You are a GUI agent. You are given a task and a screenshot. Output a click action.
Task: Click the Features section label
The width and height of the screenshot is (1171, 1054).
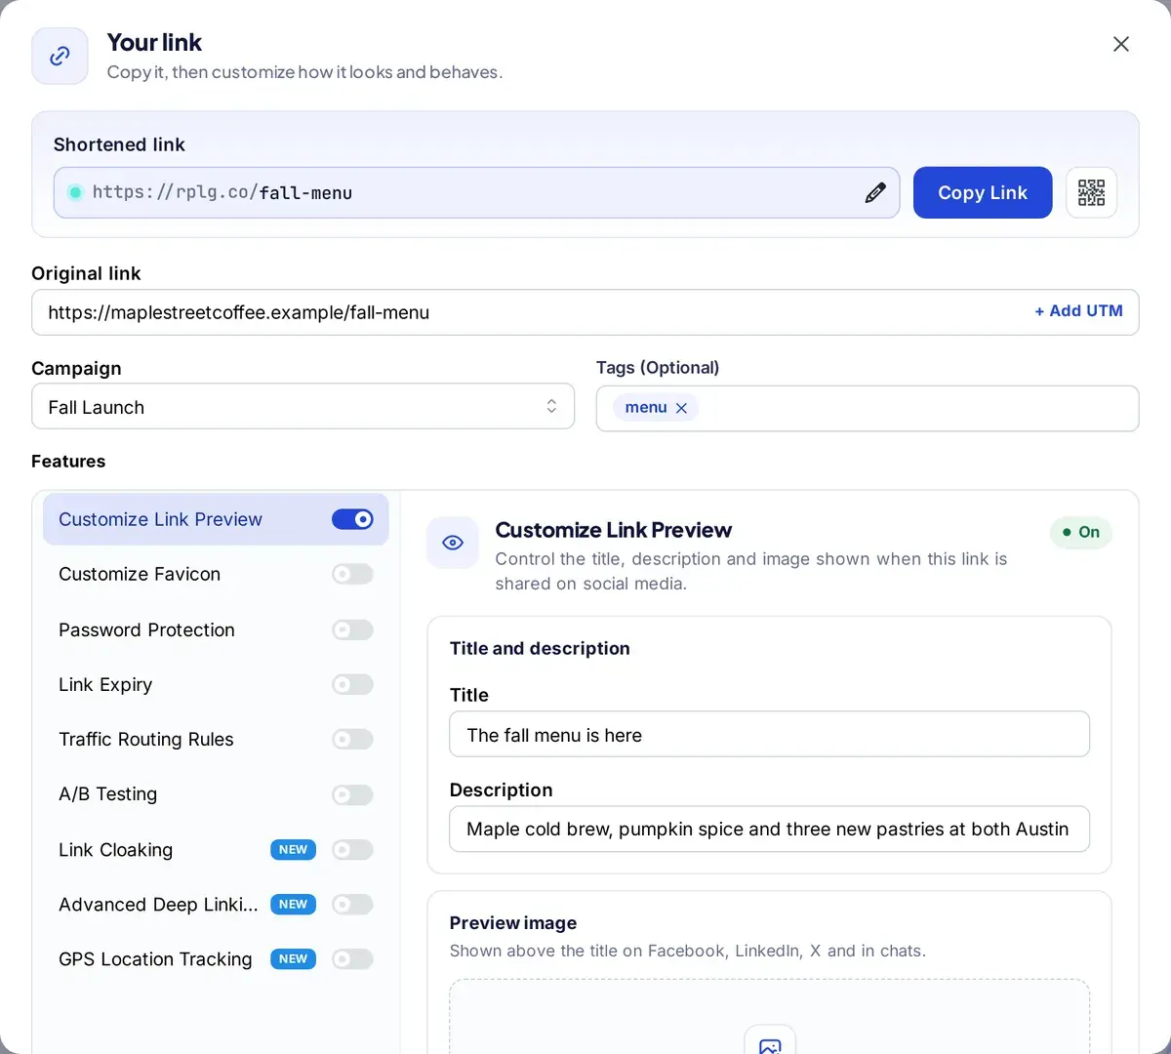[68, 461]
